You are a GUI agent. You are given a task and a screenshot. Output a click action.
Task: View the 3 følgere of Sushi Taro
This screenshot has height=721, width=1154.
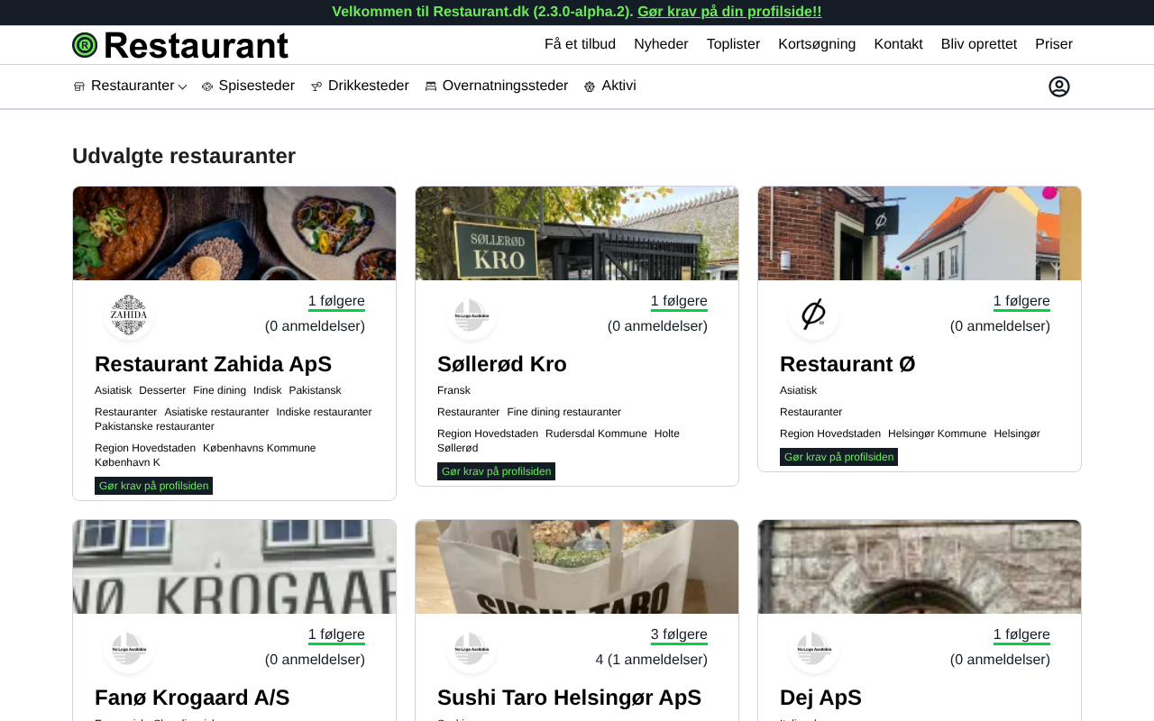click(679, 635)
